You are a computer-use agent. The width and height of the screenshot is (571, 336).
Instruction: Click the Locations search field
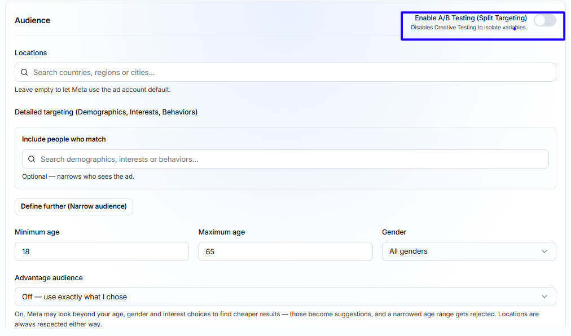click(x=285, y=72)
